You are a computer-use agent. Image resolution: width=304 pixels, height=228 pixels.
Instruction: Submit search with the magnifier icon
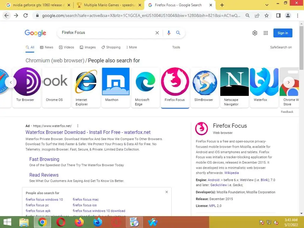[x=178, y=33]
